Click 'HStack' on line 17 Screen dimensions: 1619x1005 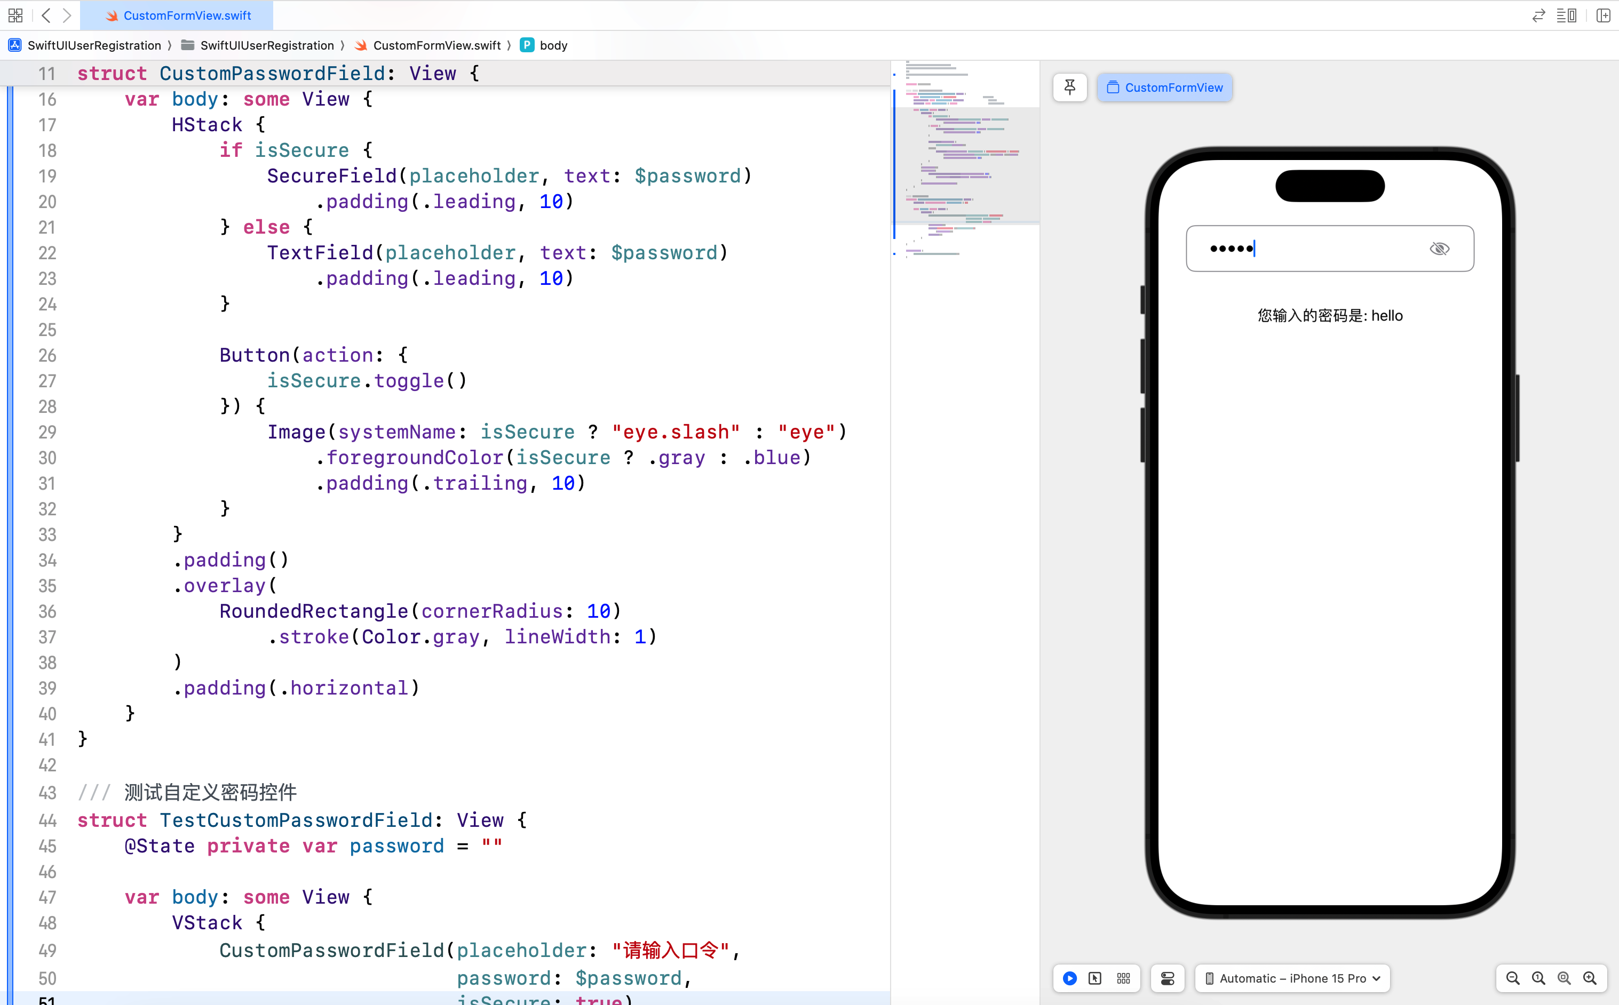pyautogui.click(x=208, y=125)
